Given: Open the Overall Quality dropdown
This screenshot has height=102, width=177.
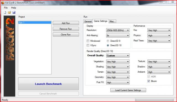Looking at the screenshot, I should point(118,56).
